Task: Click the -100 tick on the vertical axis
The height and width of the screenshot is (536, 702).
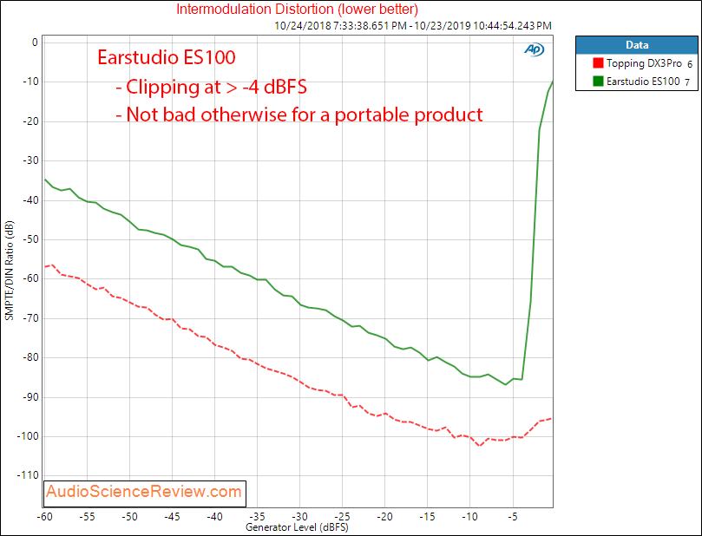Action: 29,436
